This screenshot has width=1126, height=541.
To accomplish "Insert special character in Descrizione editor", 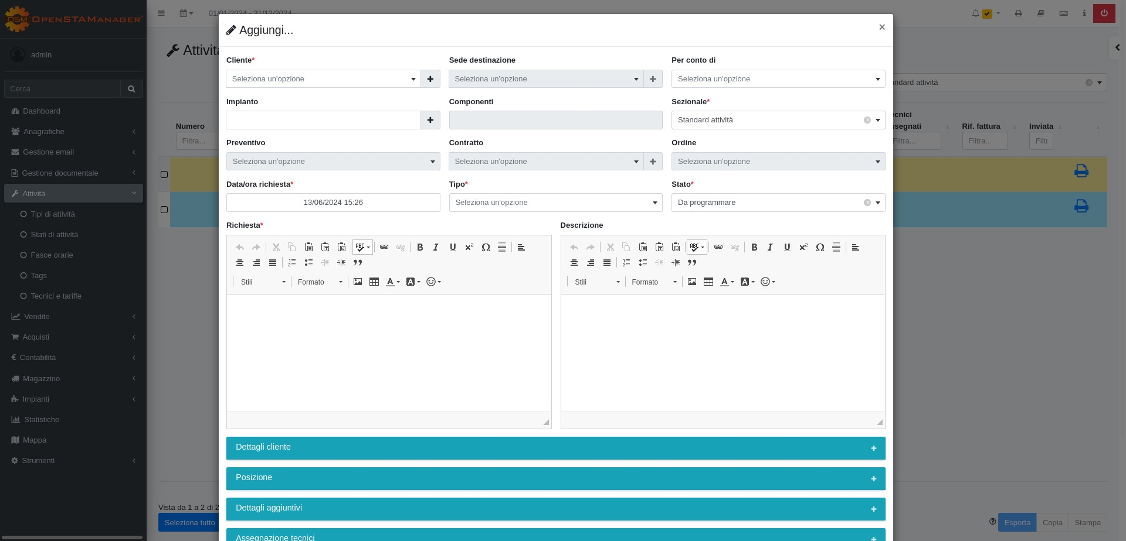I will tap(820, 247).
